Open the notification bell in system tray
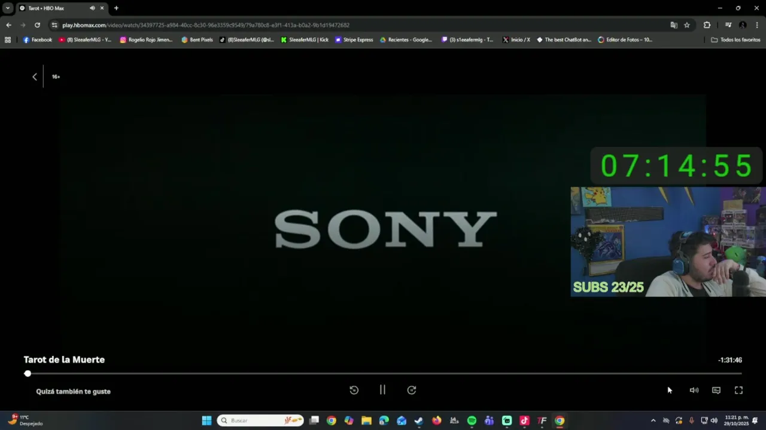766x430 pixels. pos(755,420)
